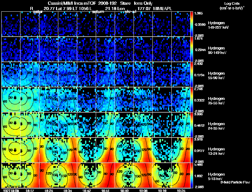This screenshot has width=252, height=192.
Task: Click the 18:42 time axis label
Action: click(86, 190)
